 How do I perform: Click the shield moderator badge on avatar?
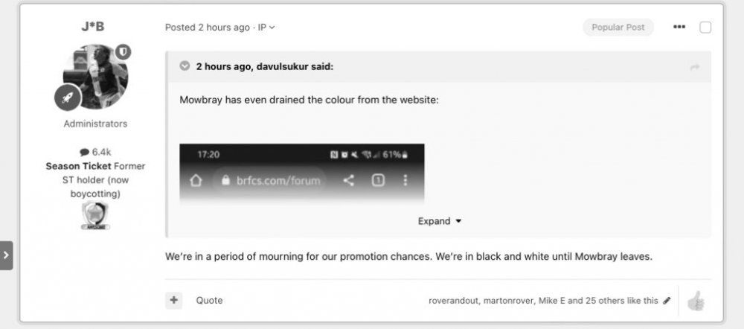124,51
